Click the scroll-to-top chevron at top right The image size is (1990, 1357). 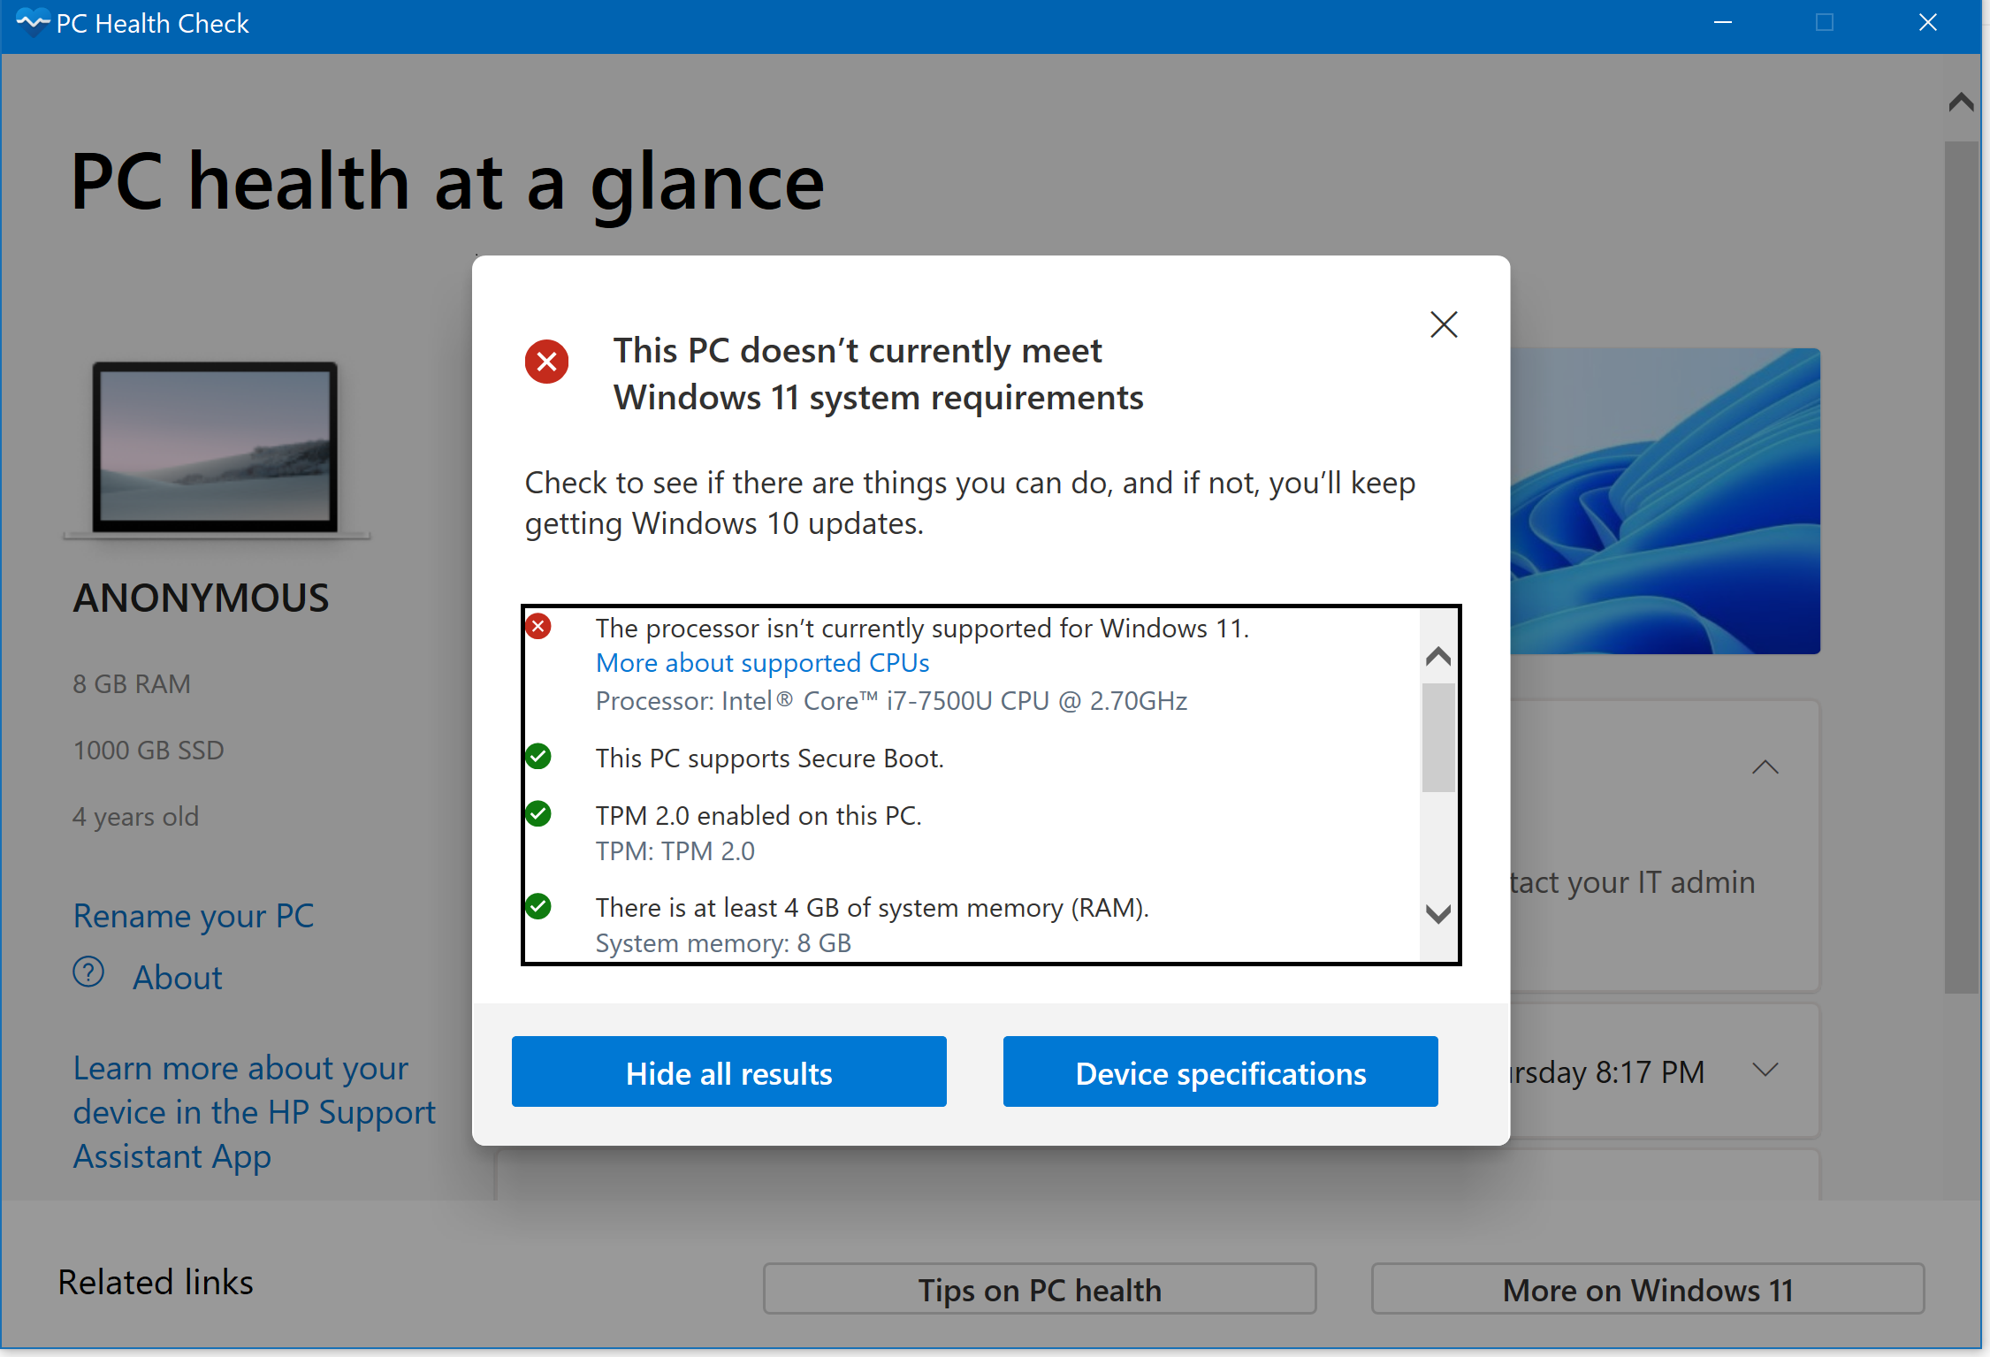coord(1961,102)
